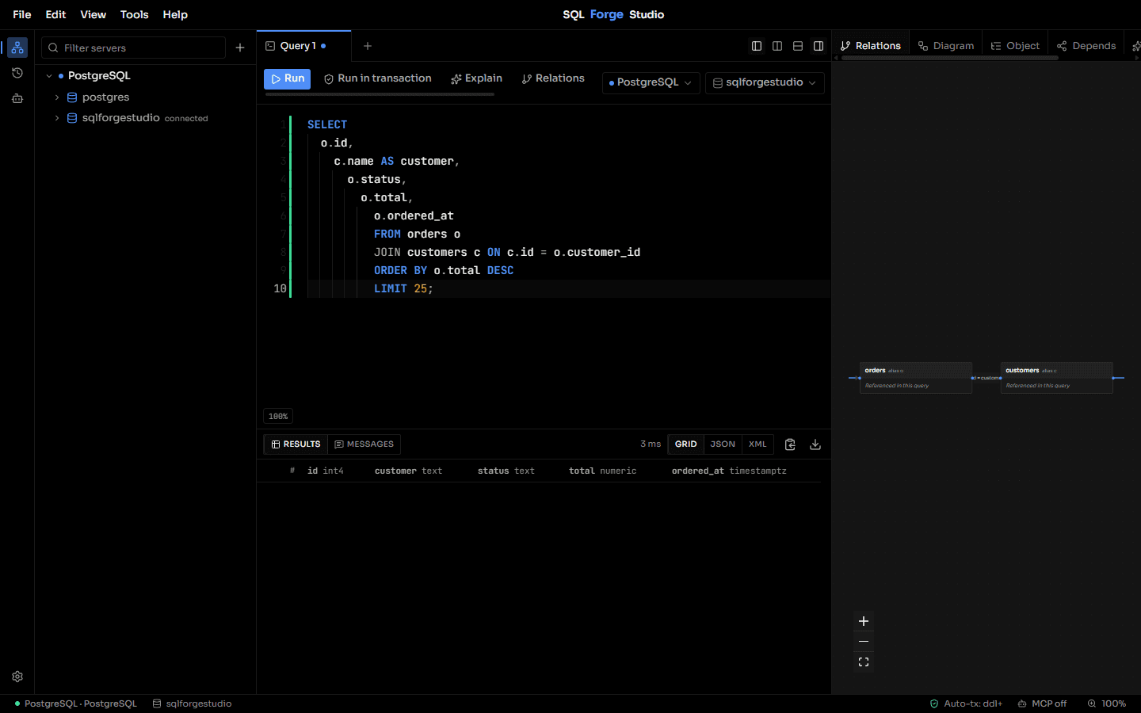The image size is (1141, 713).
Task: Click sqlforgestudio database in status bar
Action: pos(193,703)
